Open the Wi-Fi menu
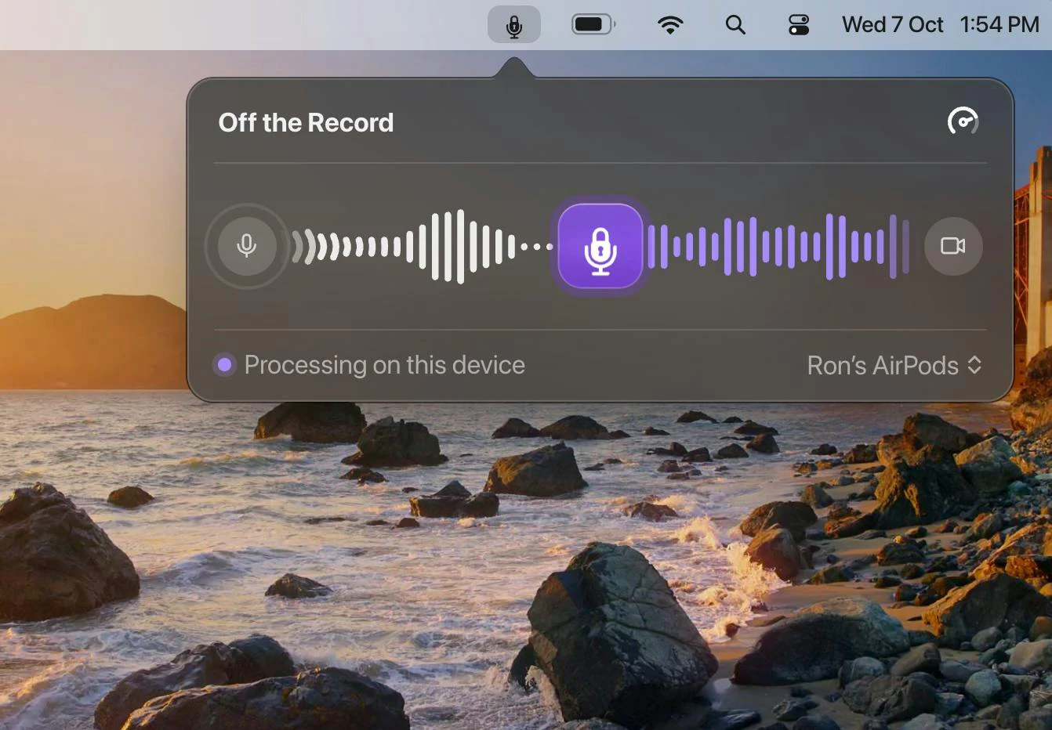 (x=669, y=25)
